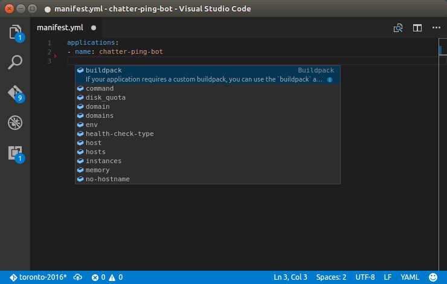447x284 pixels.
Task: Click the toronto-2016* git branch indicator
Action: point(38,277)
